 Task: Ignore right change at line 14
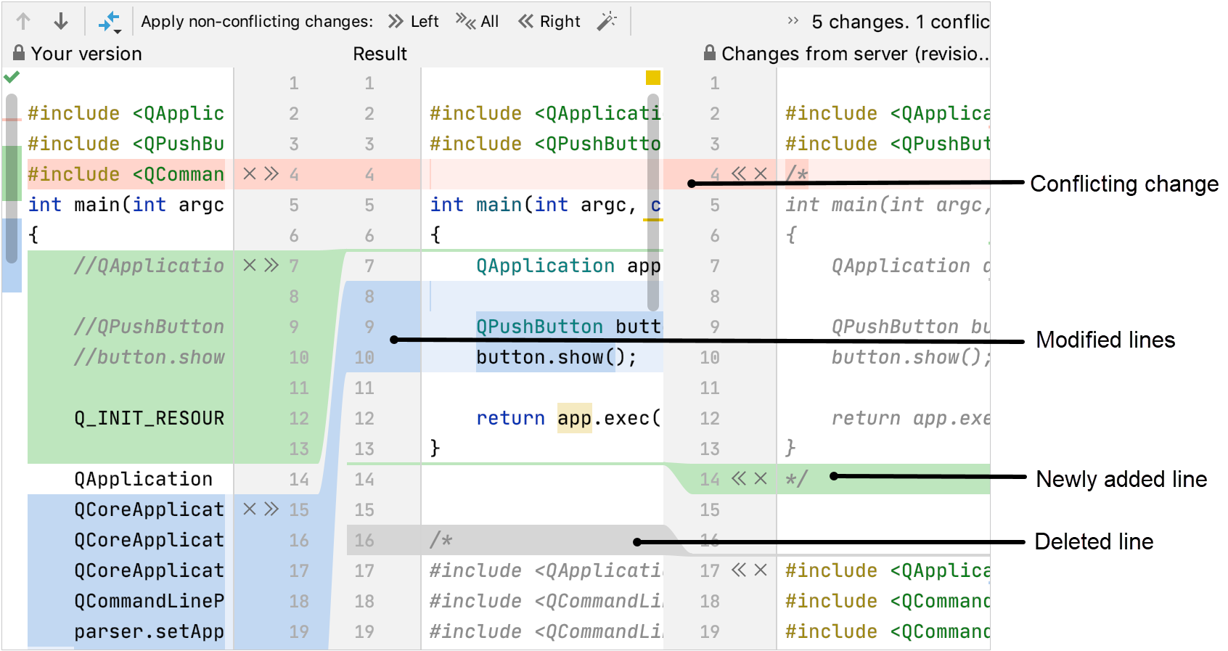click(x=761, y=478)
